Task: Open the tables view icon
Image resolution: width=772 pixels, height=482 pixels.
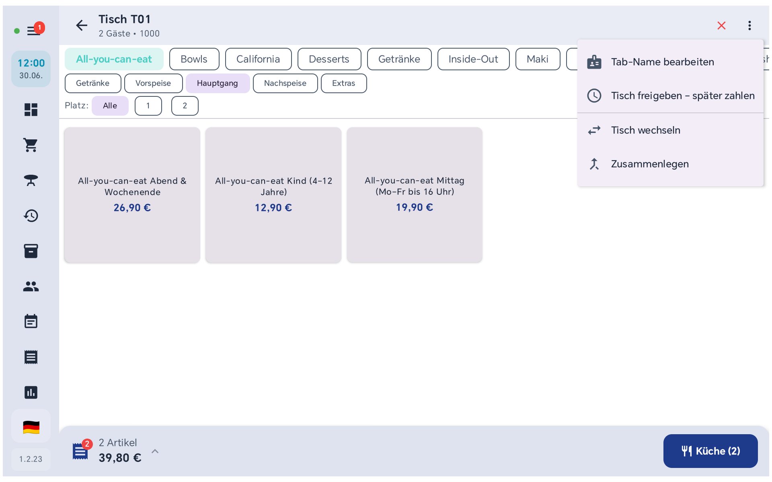Action: (x=31, y=180)
